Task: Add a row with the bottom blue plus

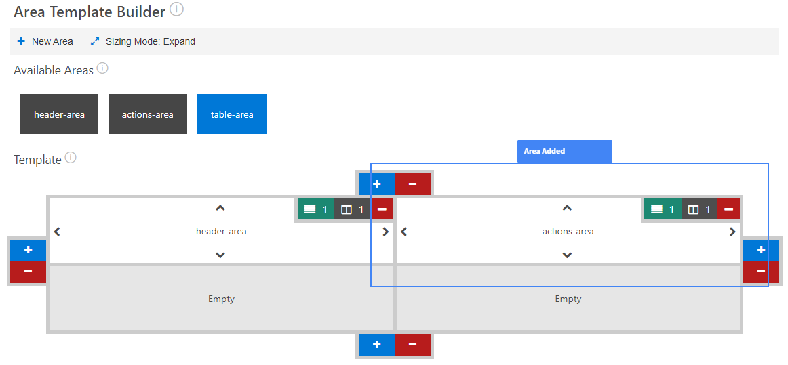Action: (376, 345)
